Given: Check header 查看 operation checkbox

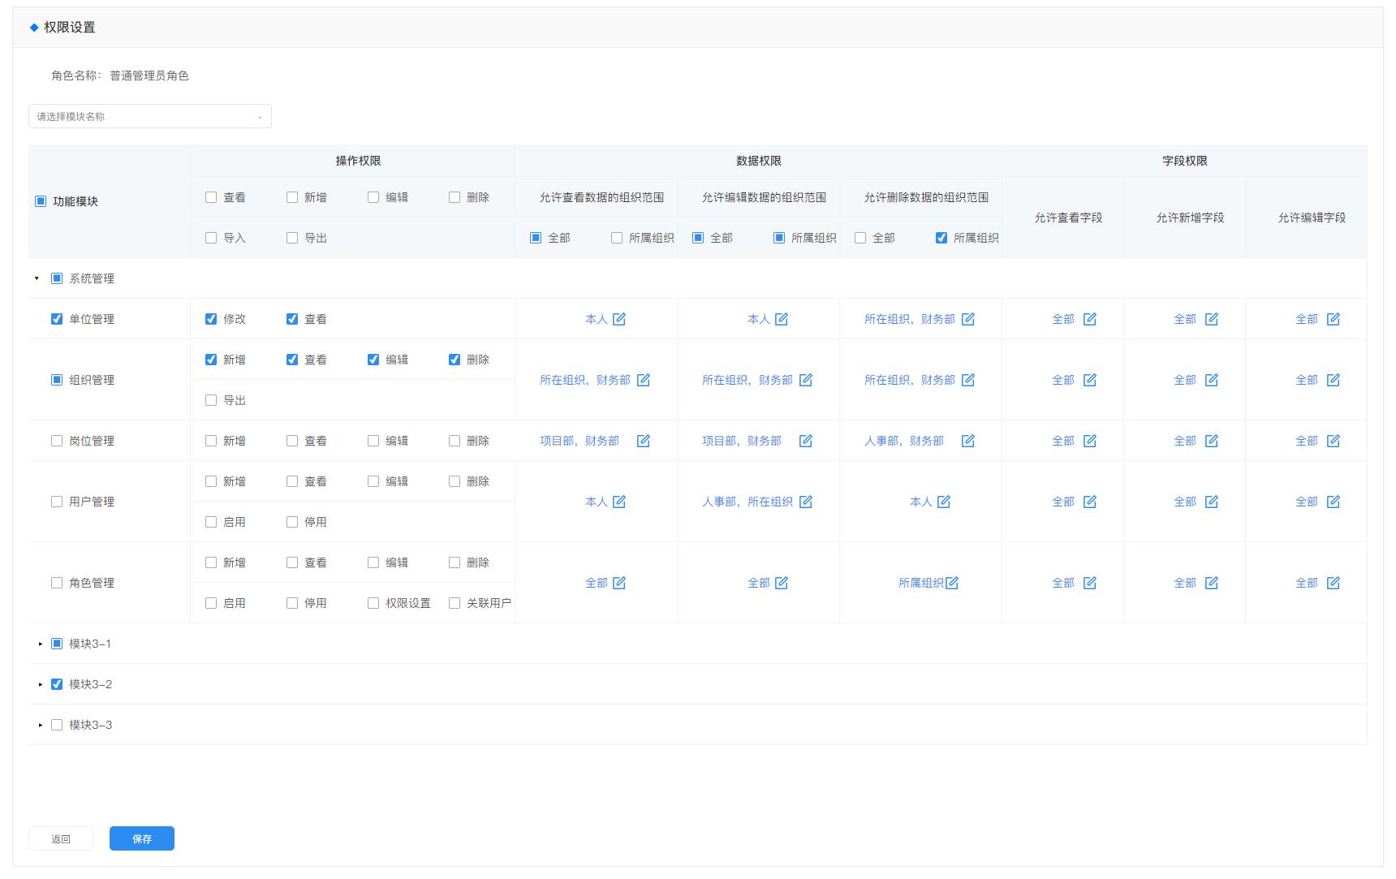Looking at the screenshot, I should pos(211,197).
